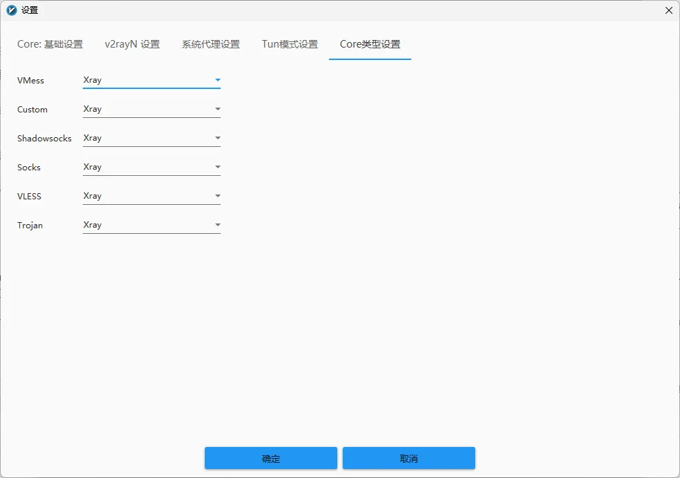Open the Shadowsocks core type dropdown
This screenshot has width=680, height=478.
click(151, 138)
